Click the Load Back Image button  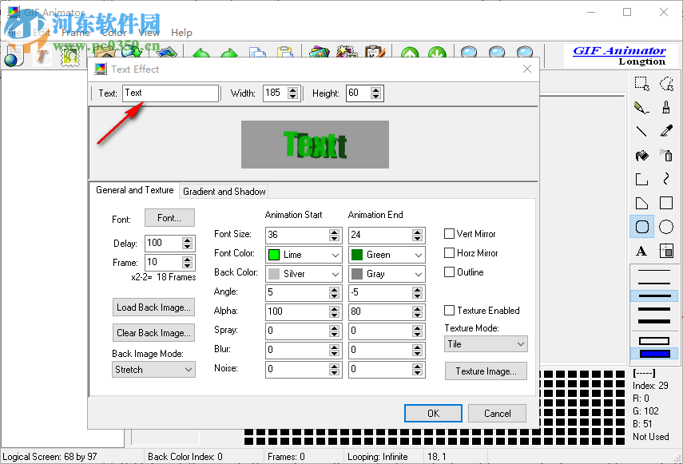(153, 307)
